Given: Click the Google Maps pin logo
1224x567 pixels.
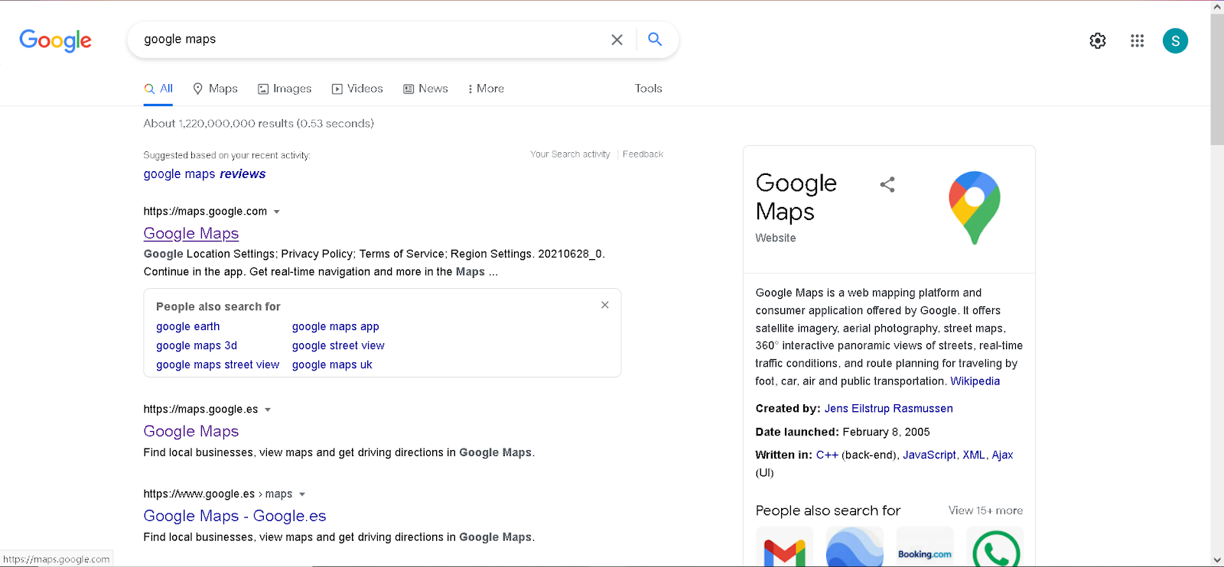Looking at the screenshot, I should pos(975,208).
